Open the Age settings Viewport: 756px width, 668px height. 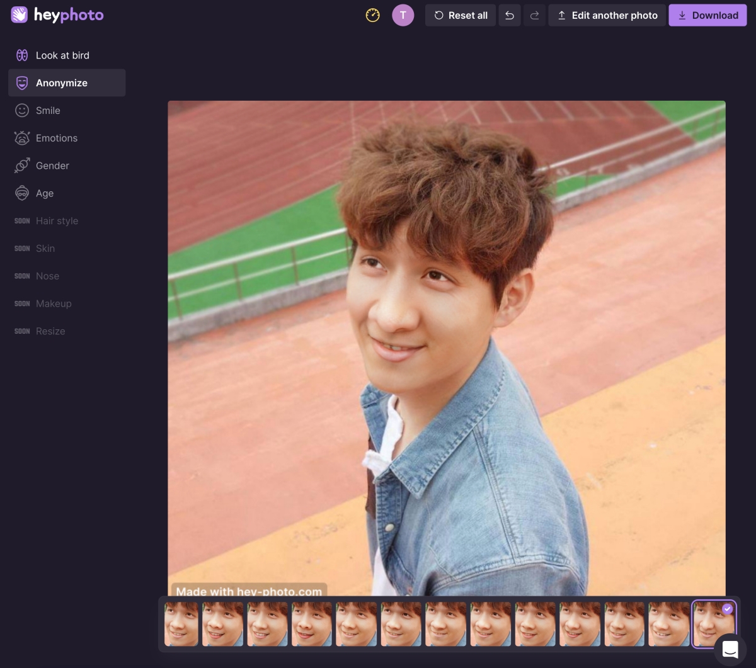tap(67, 193)
